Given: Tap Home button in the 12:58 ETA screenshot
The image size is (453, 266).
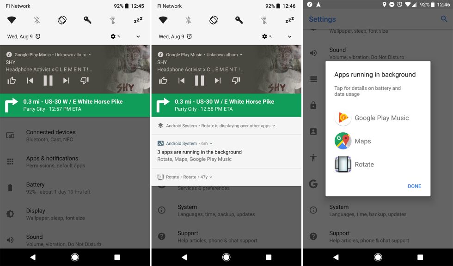Looking at the screenshot, I should 226,257.
